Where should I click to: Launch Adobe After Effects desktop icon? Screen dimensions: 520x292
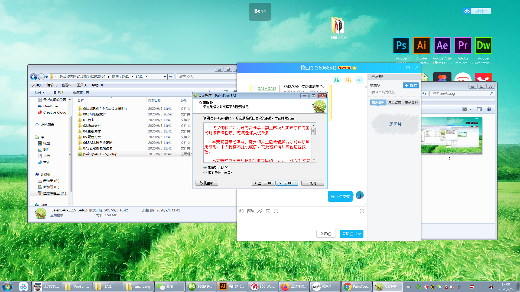pyautogui.click(x=442, y=46)
